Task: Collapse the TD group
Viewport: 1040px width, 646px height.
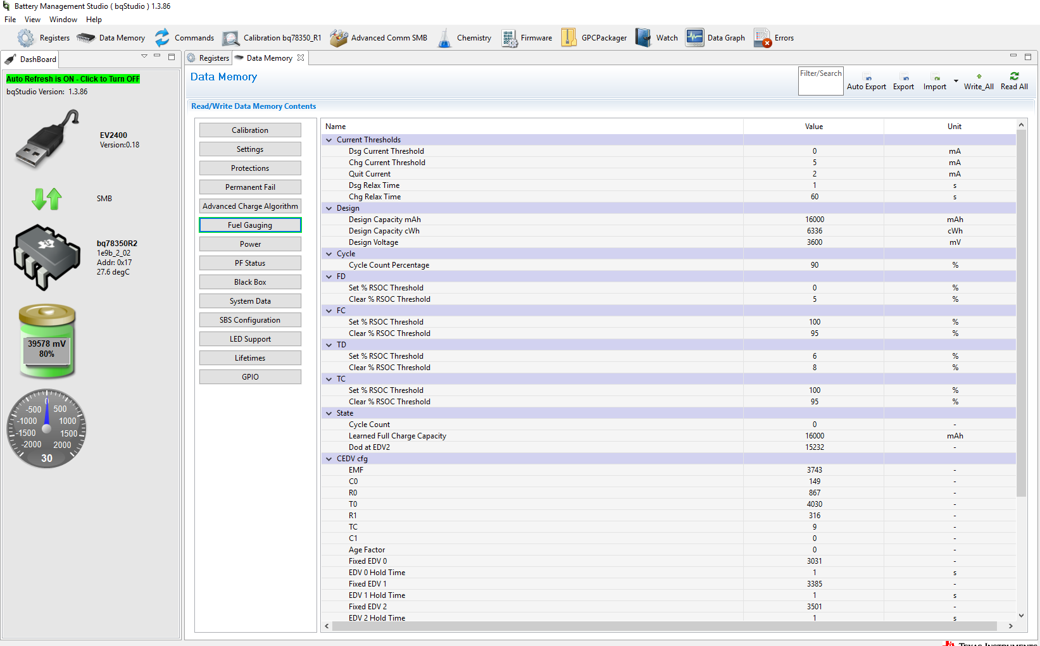Action: [329, 345]
